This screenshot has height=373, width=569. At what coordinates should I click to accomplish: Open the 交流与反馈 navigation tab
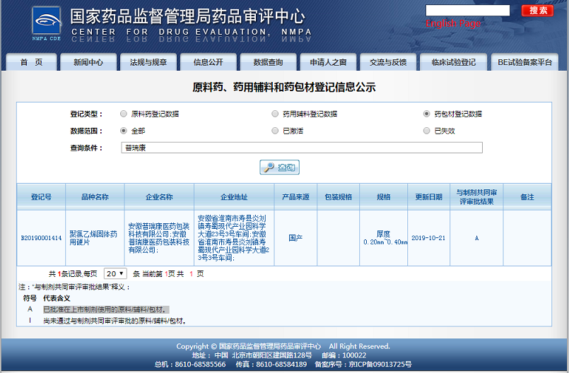point(388,62)
